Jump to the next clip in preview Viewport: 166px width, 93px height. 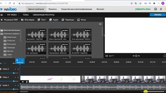tap(139, 56)
